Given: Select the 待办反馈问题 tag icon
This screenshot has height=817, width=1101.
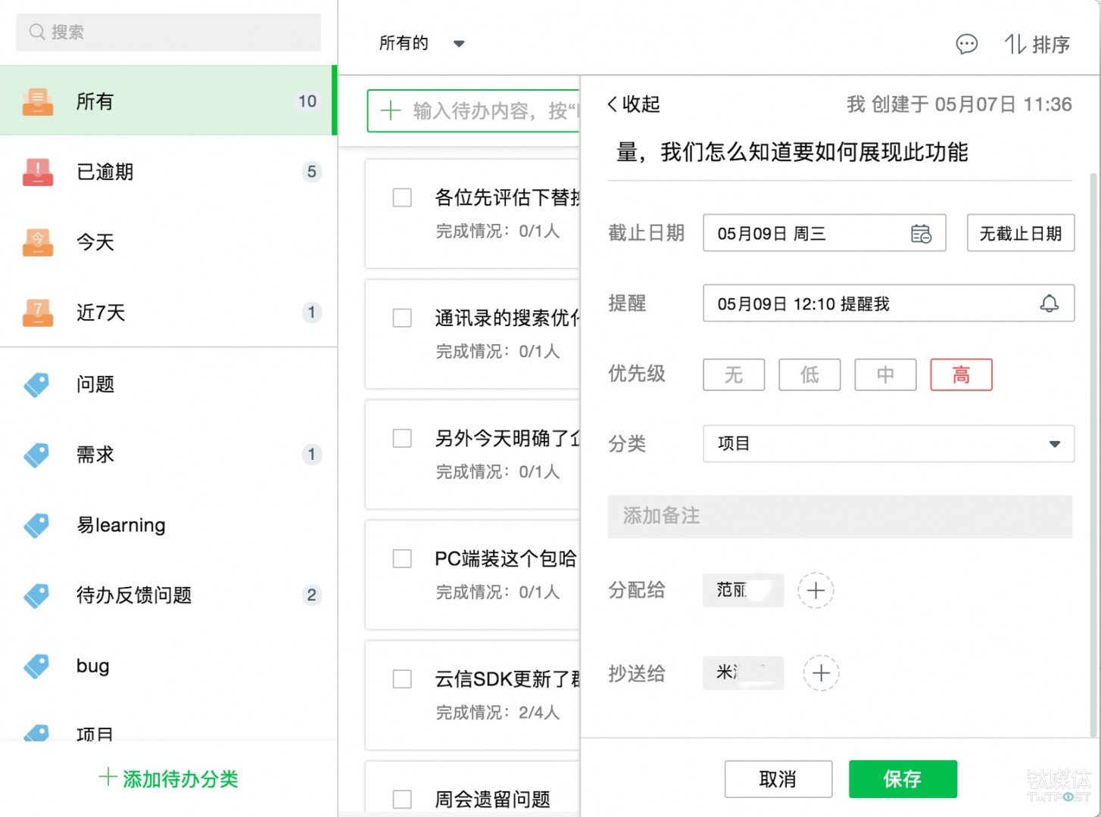Looking at the screenshot, I should [x=37, y=595].
